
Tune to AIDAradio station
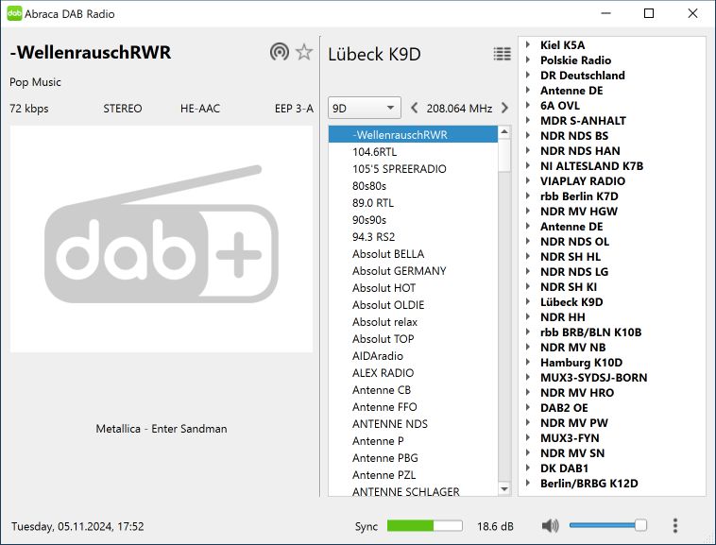377,356
